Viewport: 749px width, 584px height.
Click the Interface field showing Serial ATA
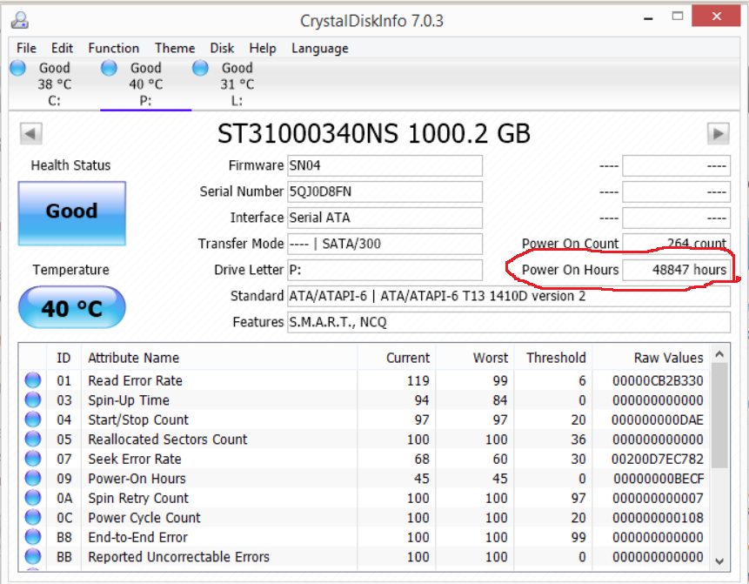385,218
